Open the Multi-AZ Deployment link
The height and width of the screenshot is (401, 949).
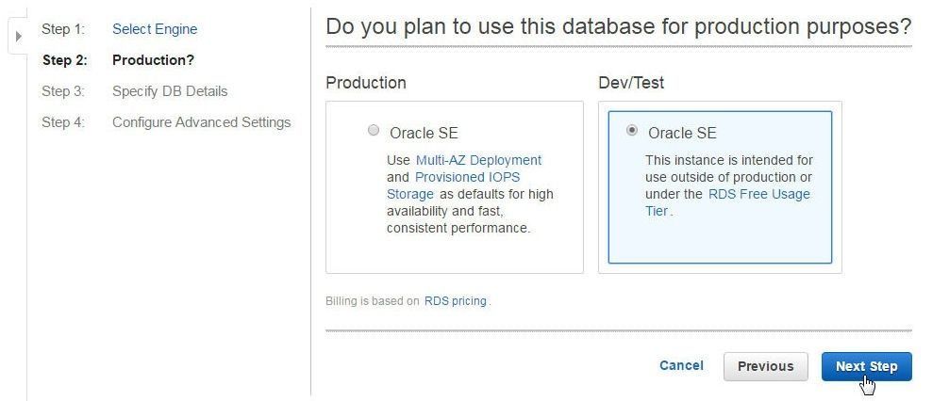[x=478, y=160]
